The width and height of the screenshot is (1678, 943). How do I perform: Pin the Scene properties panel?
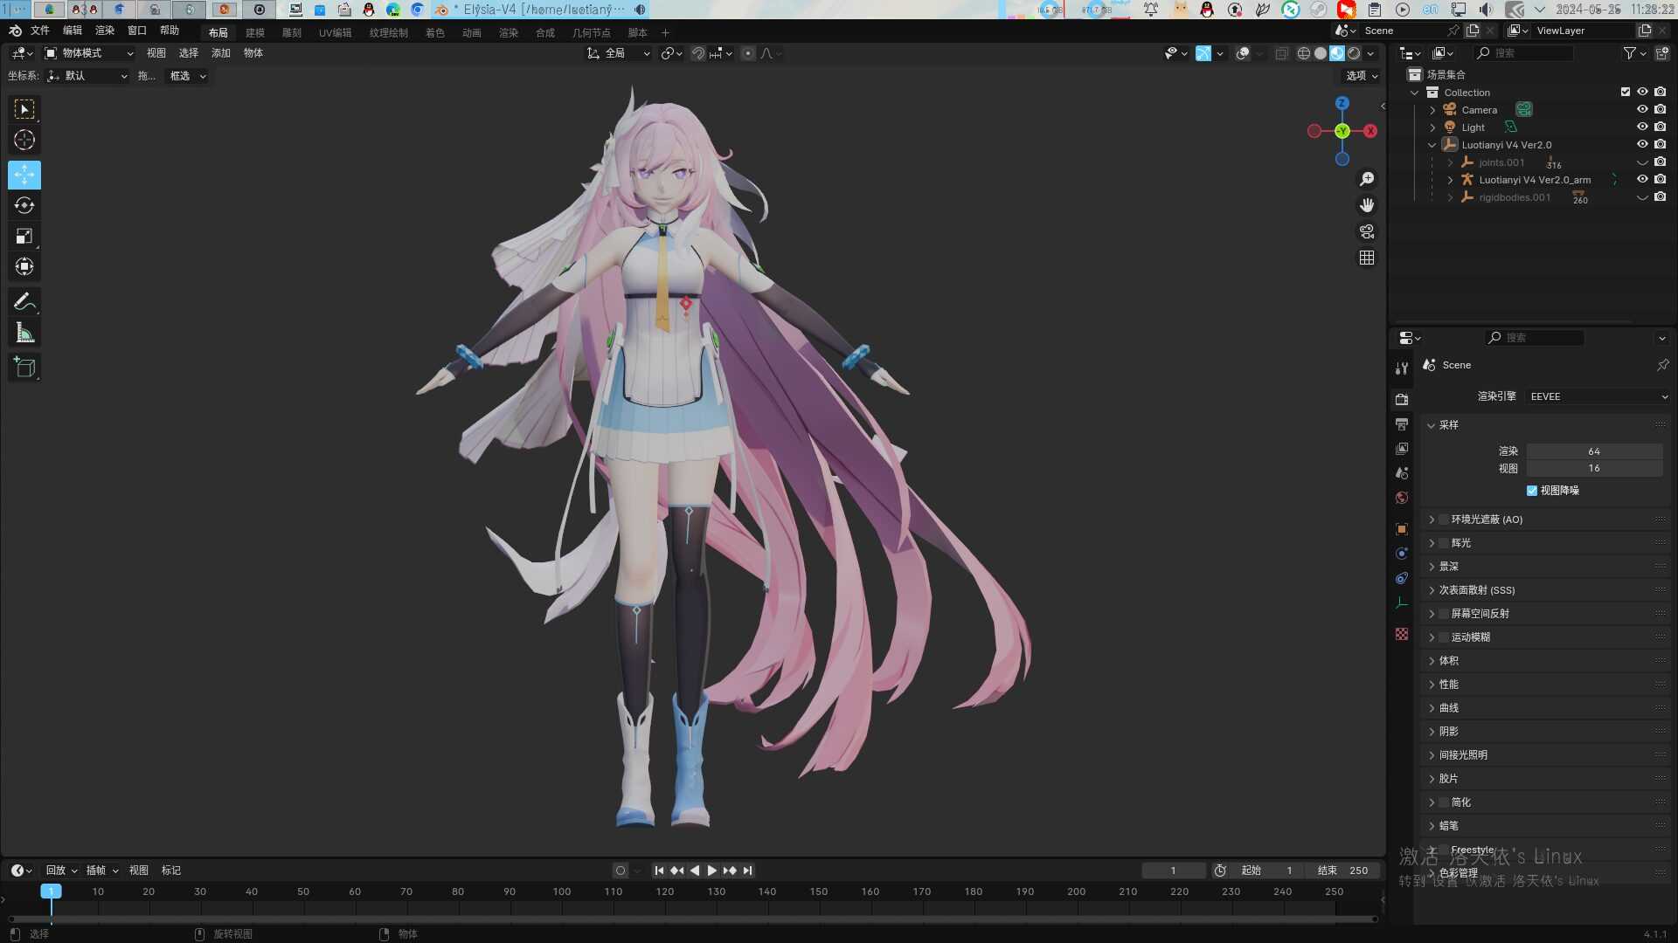coord(1662,365)
